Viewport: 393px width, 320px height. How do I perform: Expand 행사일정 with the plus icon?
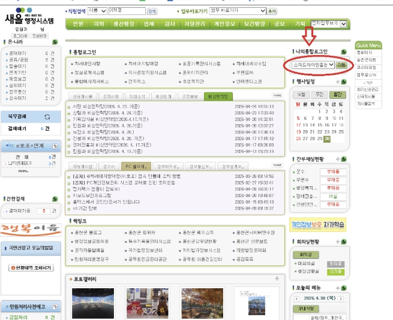(x=338, y=81)
